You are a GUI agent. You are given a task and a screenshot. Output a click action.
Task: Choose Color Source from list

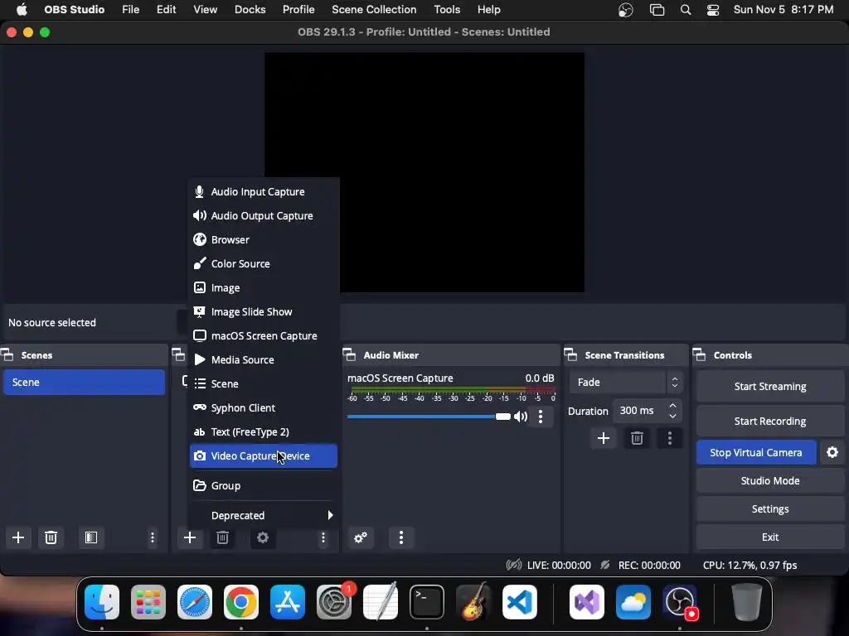coord(263,263)
